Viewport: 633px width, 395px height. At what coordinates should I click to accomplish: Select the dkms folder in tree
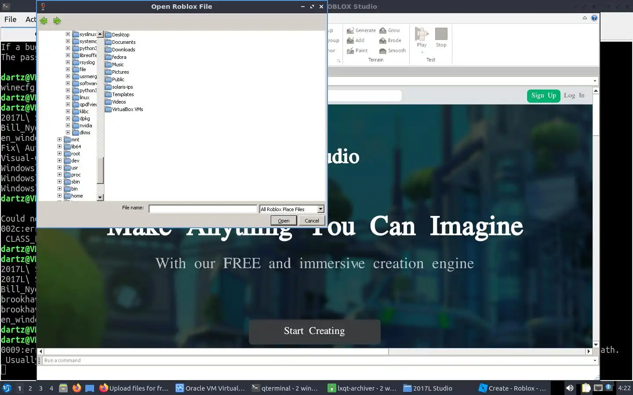(x=82, y=132)
